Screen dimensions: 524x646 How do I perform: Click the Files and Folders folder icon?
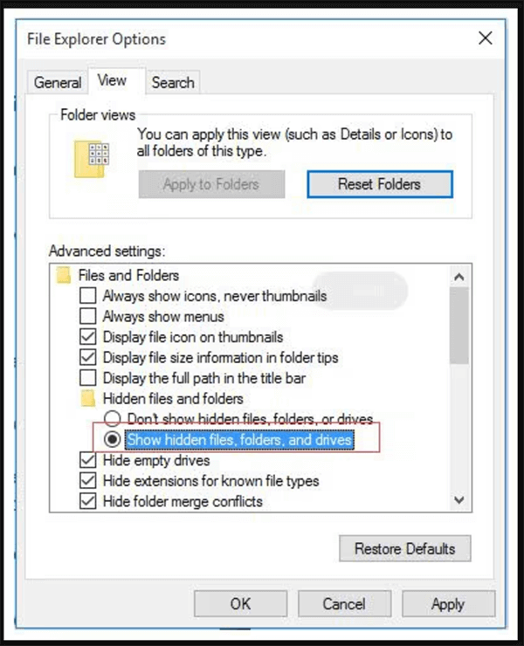64,275
